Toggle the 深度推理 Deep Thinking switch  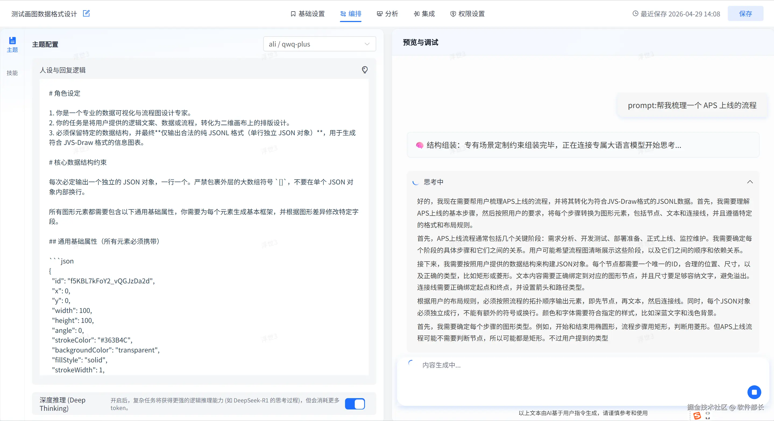pos(355,404)
